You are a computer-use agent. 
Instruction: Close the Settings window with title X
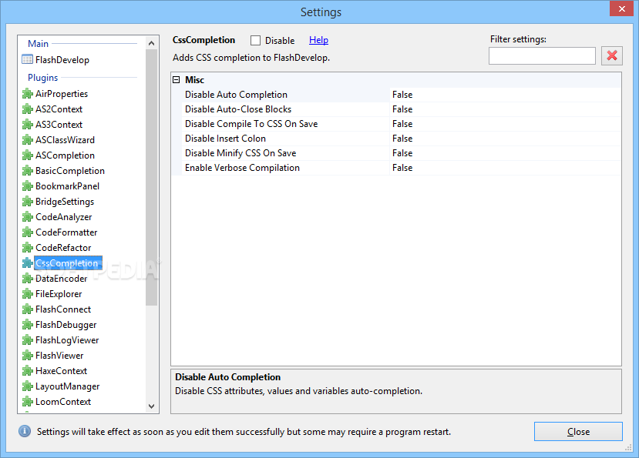621,8
